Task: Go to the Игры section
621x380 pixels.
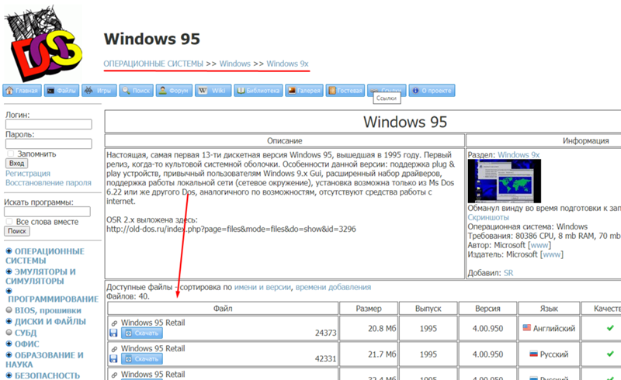Action: click(x=99, y=91)
